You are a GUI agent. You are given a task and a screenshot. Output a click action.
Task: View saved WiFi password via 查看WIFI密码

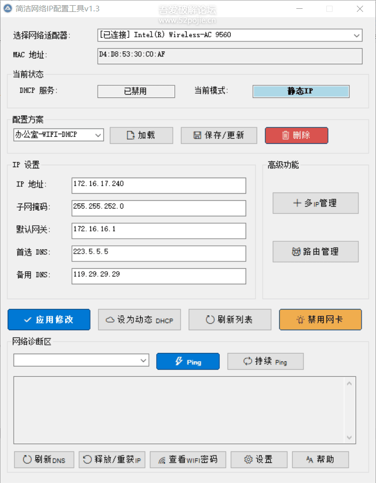click(188, 460)
